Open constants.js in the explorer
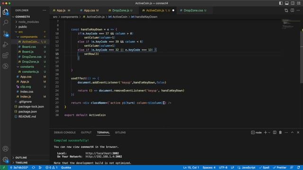 pos(30,72)
